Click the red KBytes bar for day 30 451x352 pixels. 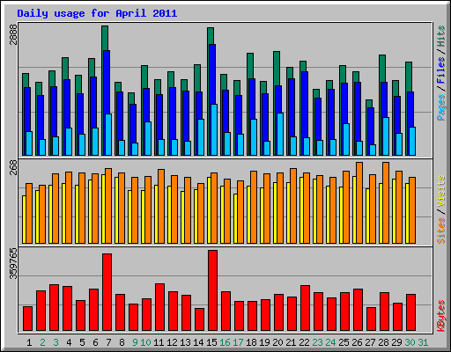point(411,312)
